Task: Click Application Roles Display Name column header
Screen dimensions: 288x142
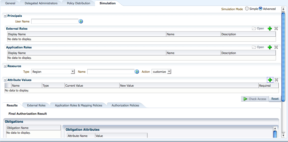Action: point(86,53)
